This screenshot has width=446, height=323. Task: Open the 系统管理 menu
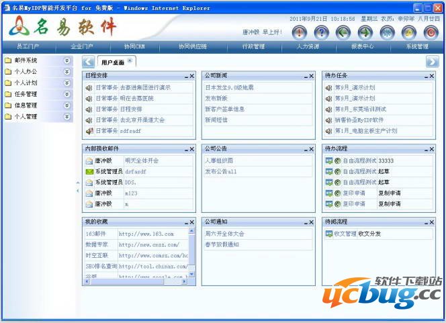(x=417, y=47)
